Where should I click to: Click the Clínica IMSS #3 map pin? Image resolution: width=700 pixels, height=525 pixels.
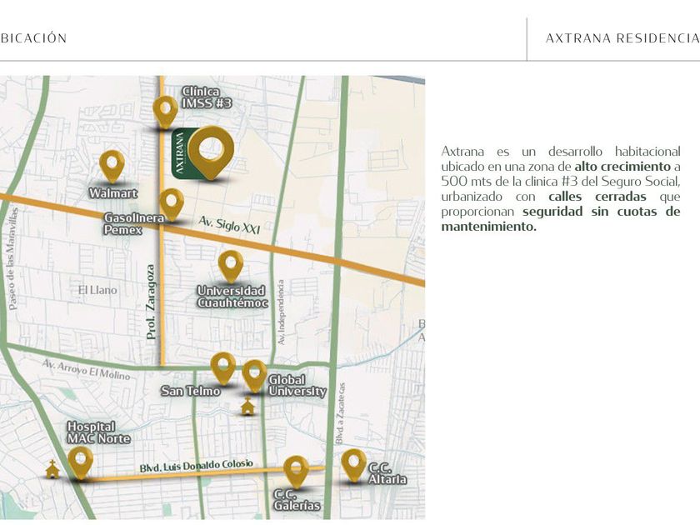click(165, 112)
